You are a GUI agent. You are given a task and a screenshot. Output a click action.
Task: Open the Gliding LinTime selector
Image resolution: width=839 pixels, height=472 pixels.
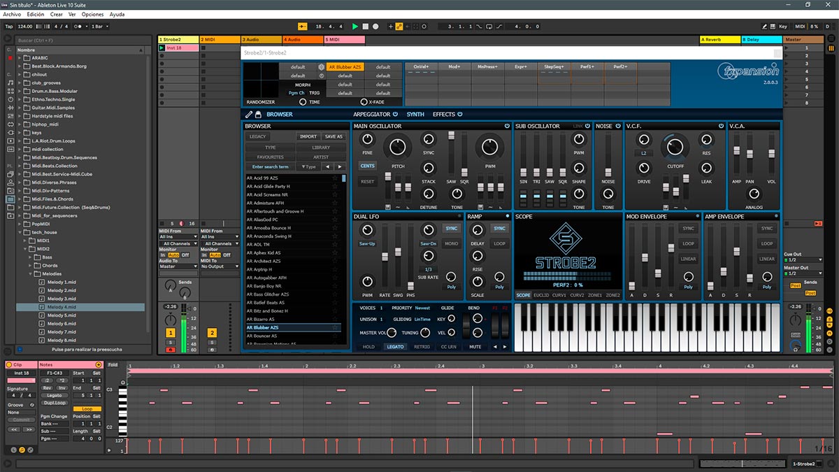pyautogui.click(x=422, y=320)
